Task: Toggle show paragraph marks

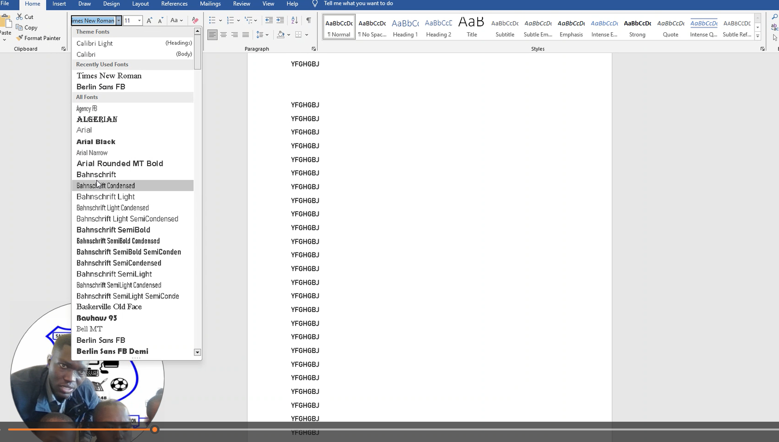Action: (x=309, y=20)
